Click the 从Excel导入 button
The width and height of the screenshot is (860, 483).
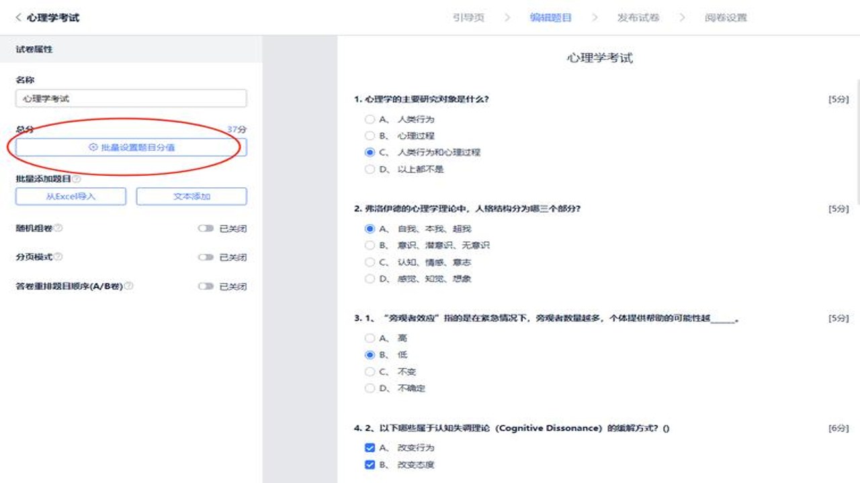tap(71, 197)
